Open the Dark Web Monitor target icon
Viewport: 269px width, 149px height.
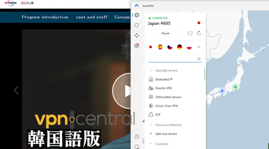pyautogui.click(x=137, y=46)
